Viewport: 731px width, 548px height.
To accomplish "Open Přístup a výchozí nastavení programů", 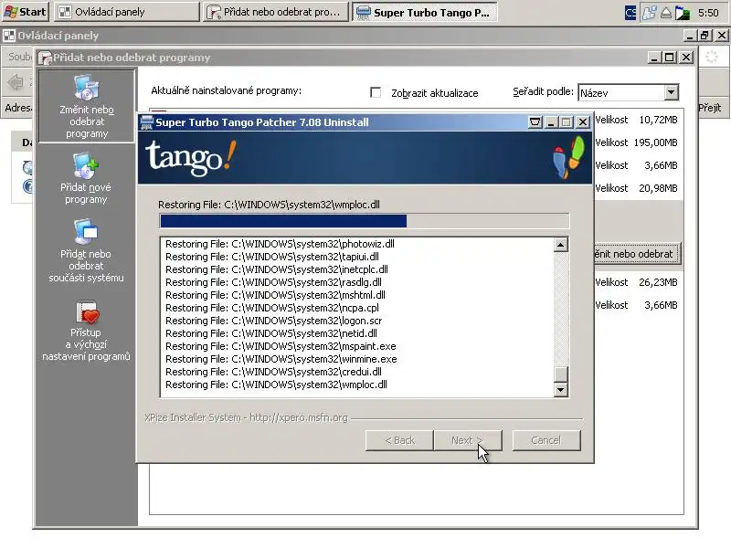I will click(x=86, y=332).
